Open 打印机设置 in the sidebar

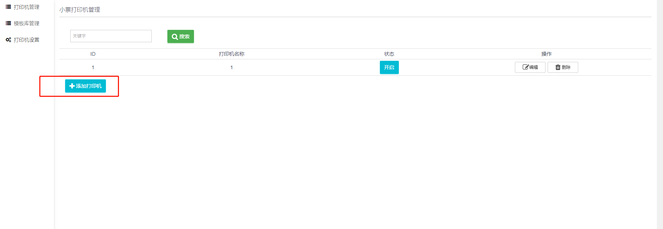pyautogui.click(x=26, y=40)
